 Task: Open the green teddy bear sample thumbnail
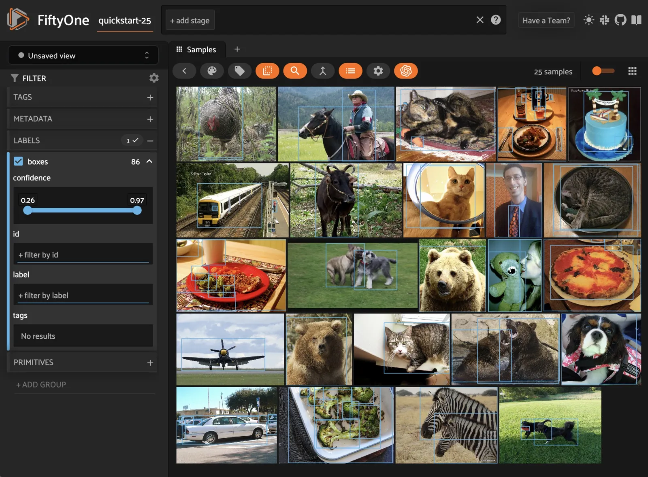pos(515,275)
